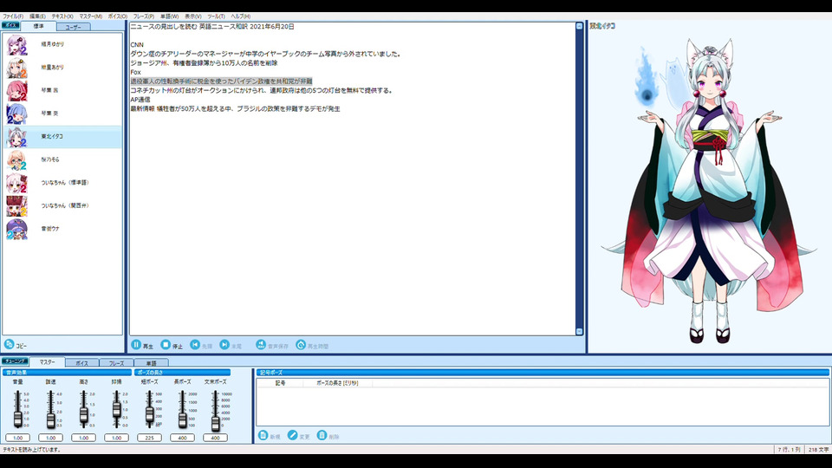Click the 削除 delete pause icon
The width and height of the screenshot is (832, 468).
coord(322,435)
